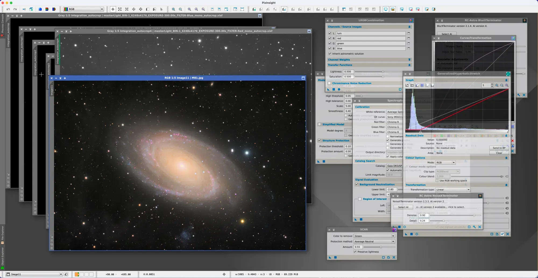Enable the Region of Interest checkbox

coord(360,199)
